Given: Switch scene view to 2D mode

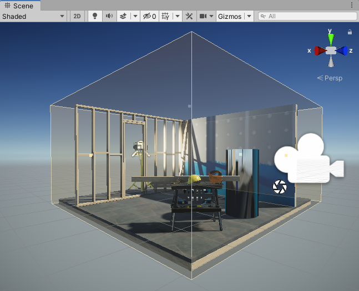Looking at the screenshot, I should 77,16.
